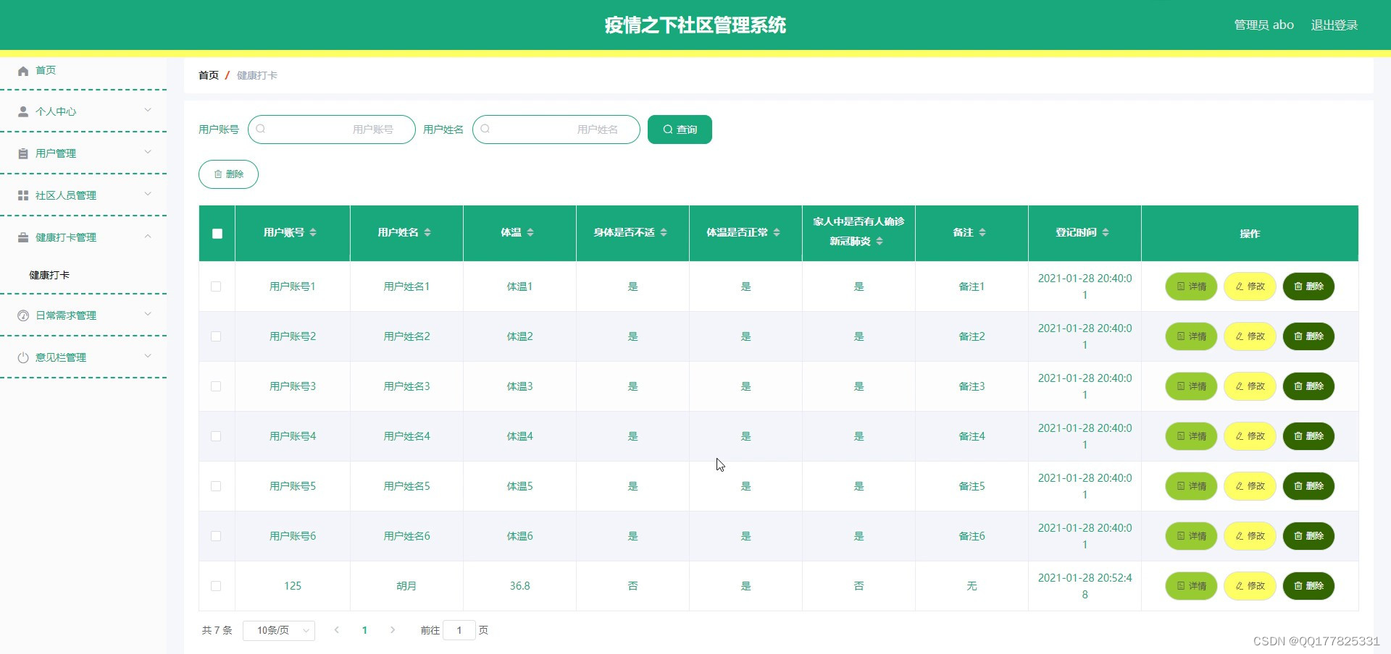Click the briefcase icon beside 健康打卡管理
The height and width of the screenshot is (654, 1391).
[23, 237]
